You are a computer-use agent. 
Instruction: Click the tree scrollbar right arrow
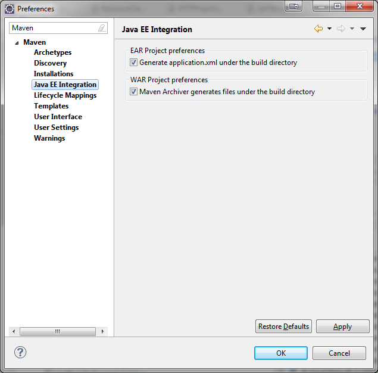[x=103, y=331]
